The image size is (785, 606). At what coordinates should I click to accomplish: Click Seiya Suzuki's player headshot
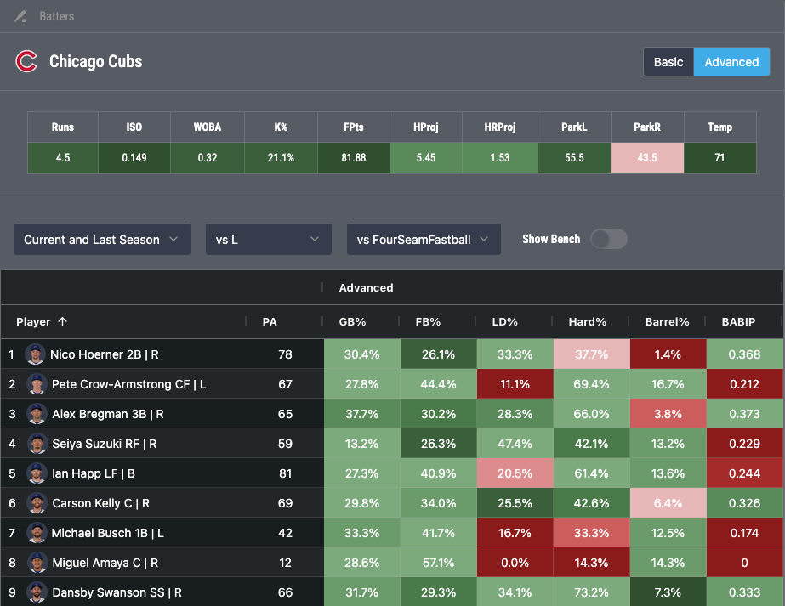click(x=37, y=444)
